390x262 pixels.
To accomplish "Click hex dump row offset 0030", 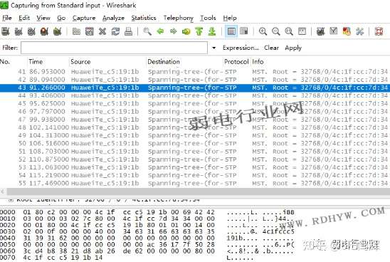I will (147, 231).
